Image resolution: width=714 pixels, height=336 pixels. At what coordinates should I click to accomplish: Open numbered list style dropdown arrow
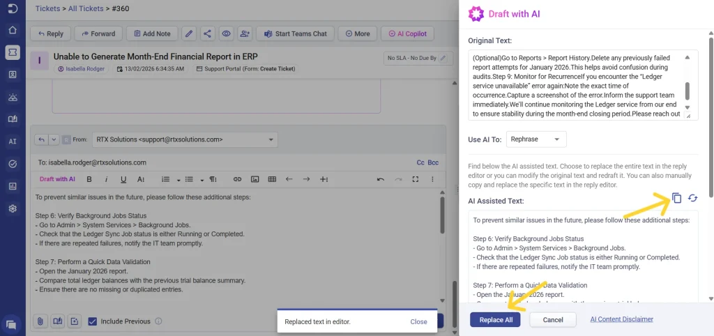[178, 180]
